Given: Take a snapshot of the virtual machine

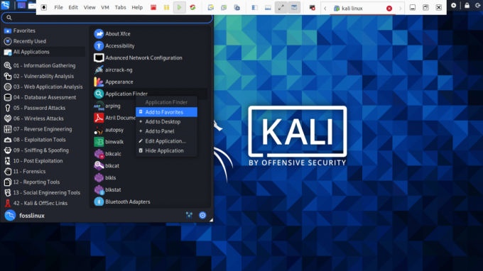Looking at the screenshot, I should click(211, 7).
